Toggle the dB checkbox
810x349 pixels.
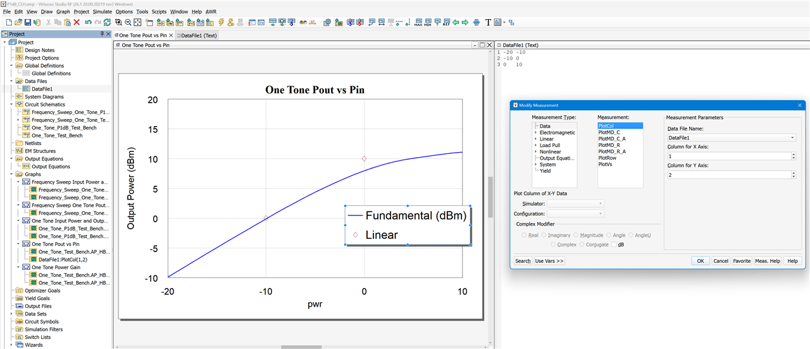(x=614, y=244)
